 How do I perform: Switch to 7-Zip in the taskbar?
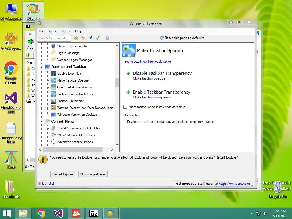[94, 213]
